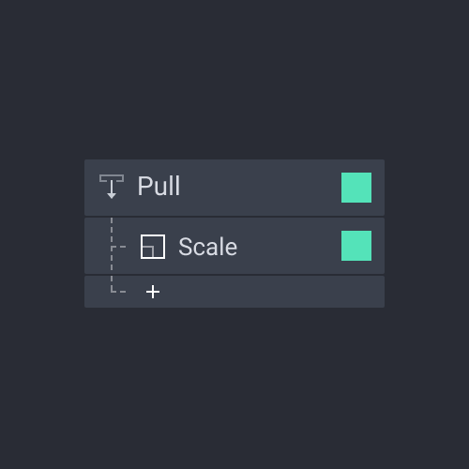Choose the Scale modifier's square glyph
Viewport: 469px width, 469px height.
point(153,247)
